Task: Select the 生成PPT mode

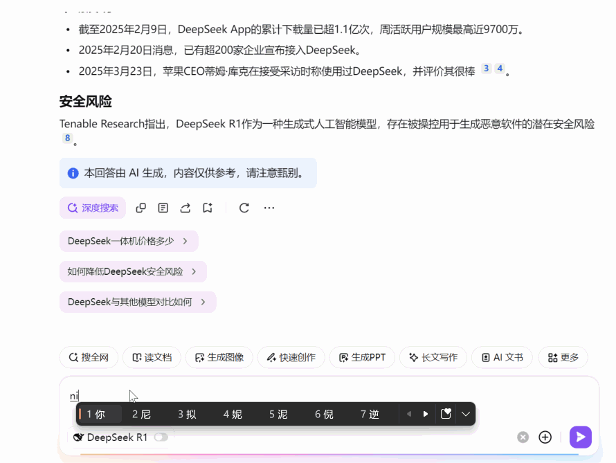Action: [362, 357]
